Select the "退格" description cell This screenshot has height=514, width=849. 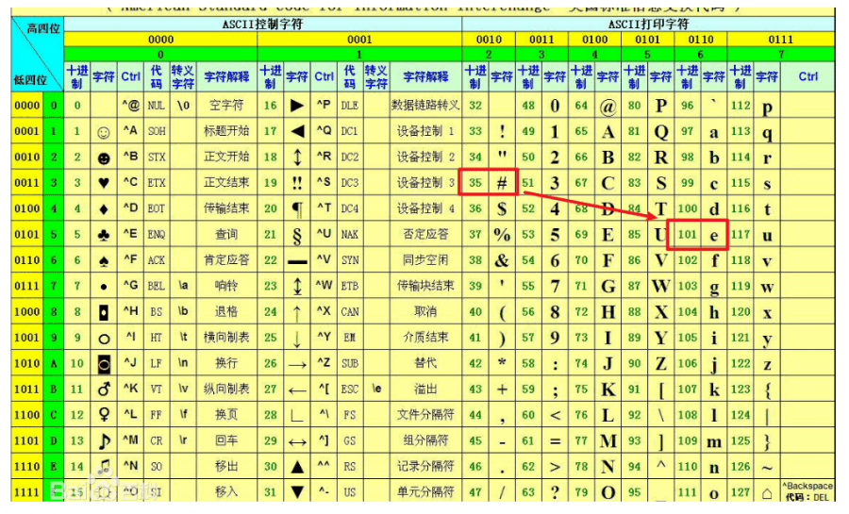[x=226, y=311]
